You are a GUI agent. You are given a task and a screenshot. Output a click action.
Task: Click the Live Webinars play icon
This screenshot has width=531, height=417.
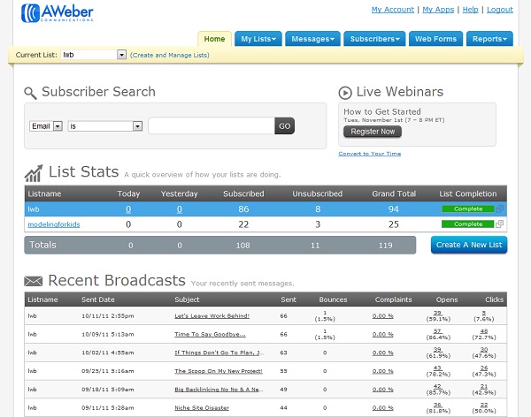point(345,93)
